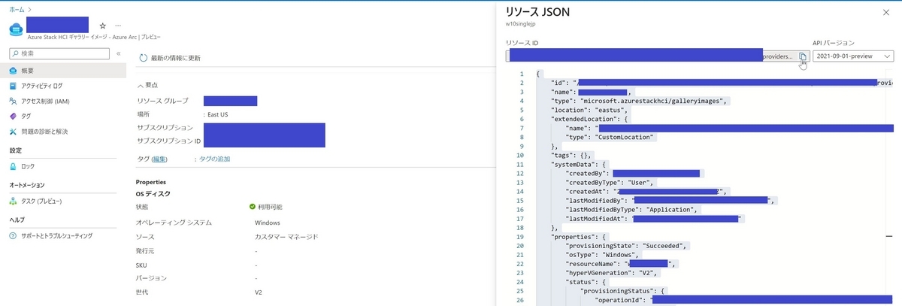Screen dimensions: 902x306
Task: Click JSON line "provisioningState": "Succeeded"
Action: pyautogui.click(x=627, y=245)
